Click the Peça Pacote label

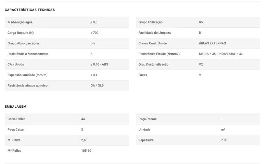[x=148, y=119]
